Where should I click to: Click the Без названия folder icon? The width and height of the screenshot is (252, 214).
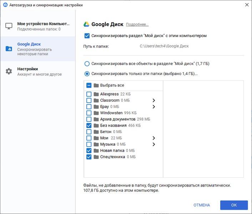point(96,126)
